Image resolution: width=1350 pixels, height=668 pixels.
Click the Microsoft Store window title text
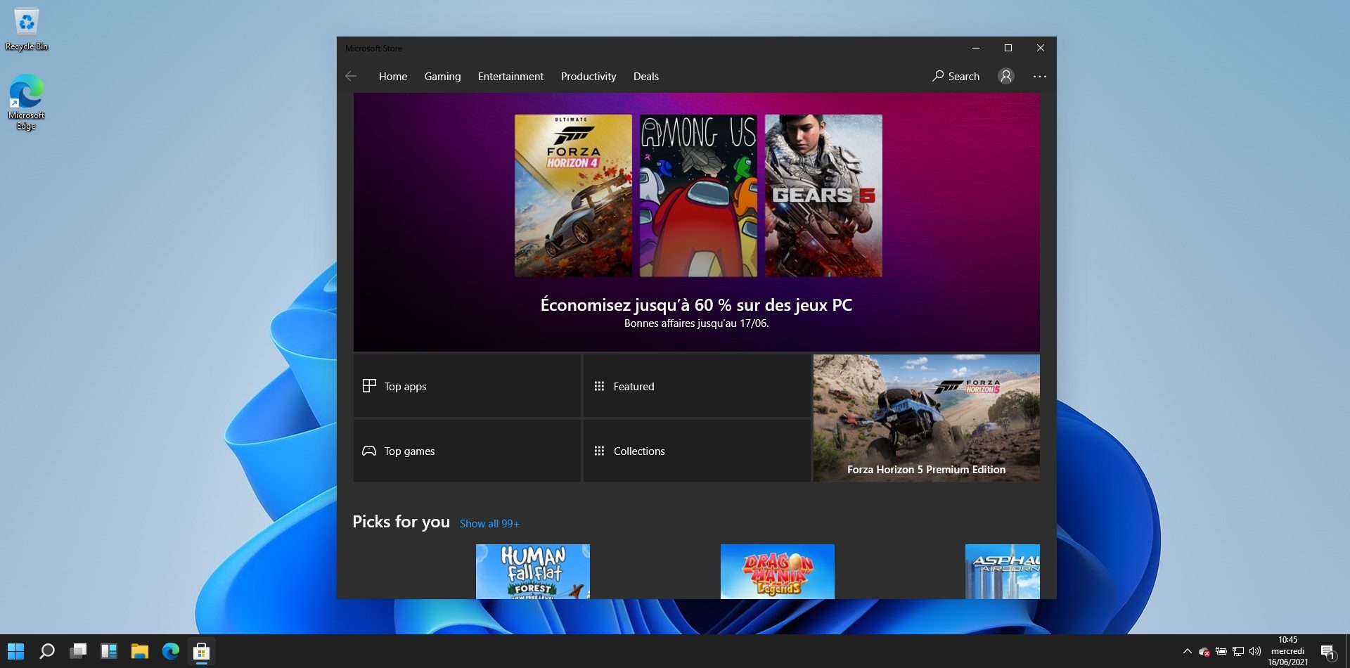pyautogui.click(x=373, y=49)
